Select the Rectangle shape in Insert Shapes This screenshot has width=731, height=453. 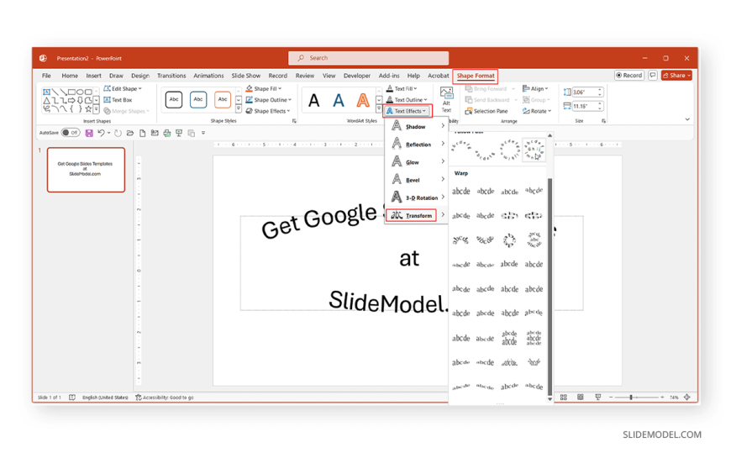click(x=71, y=92)
